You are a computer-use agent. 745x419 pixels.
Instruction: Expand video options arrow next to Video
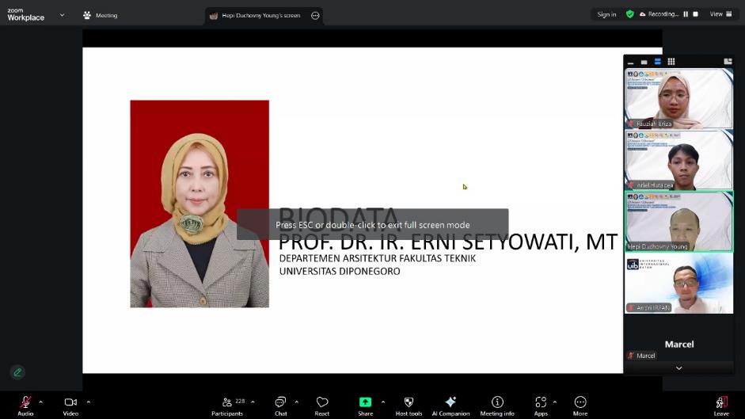point(88,402)
